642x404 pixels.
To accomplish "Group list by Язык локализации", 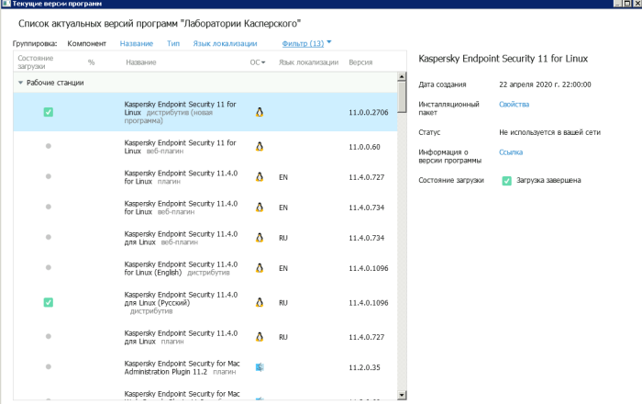I will (225, 43).
